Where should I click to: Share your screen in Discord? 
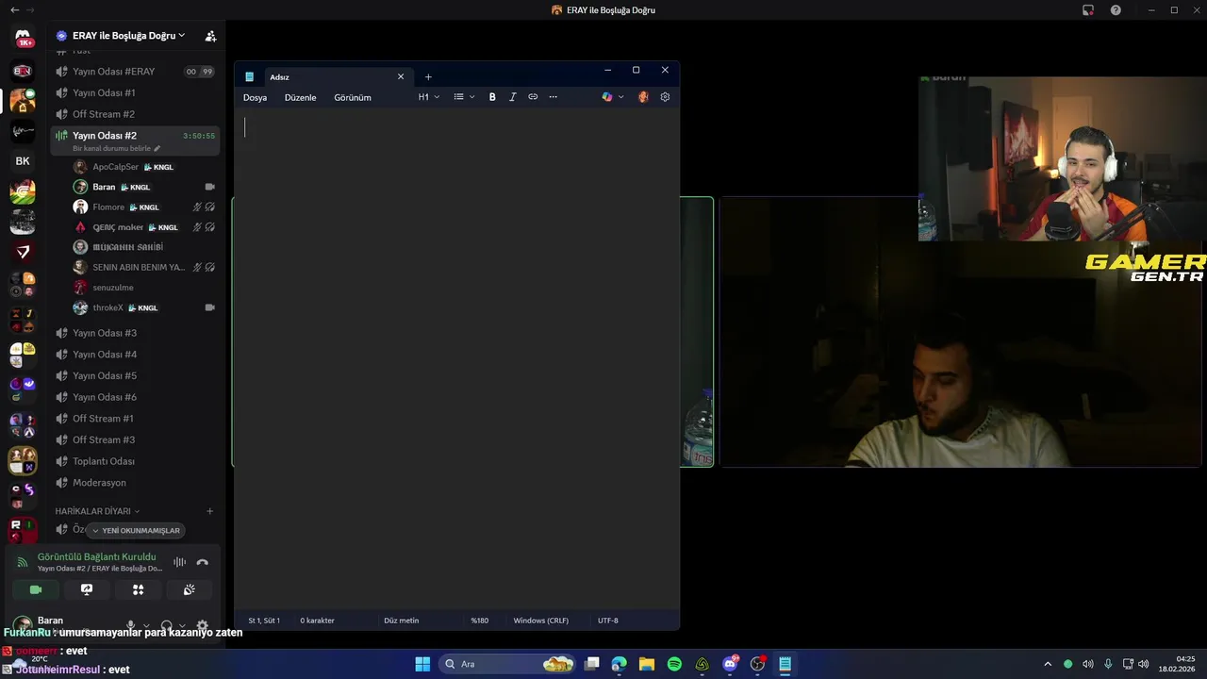(x=87, y=589)
